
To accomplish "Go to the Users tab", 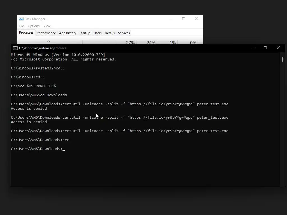I will pyautogui.click(x=97, y=33).
